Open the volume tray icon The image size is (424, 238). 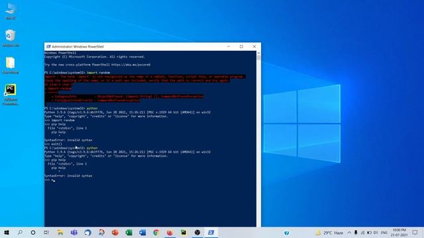click(x=376, y=233)
